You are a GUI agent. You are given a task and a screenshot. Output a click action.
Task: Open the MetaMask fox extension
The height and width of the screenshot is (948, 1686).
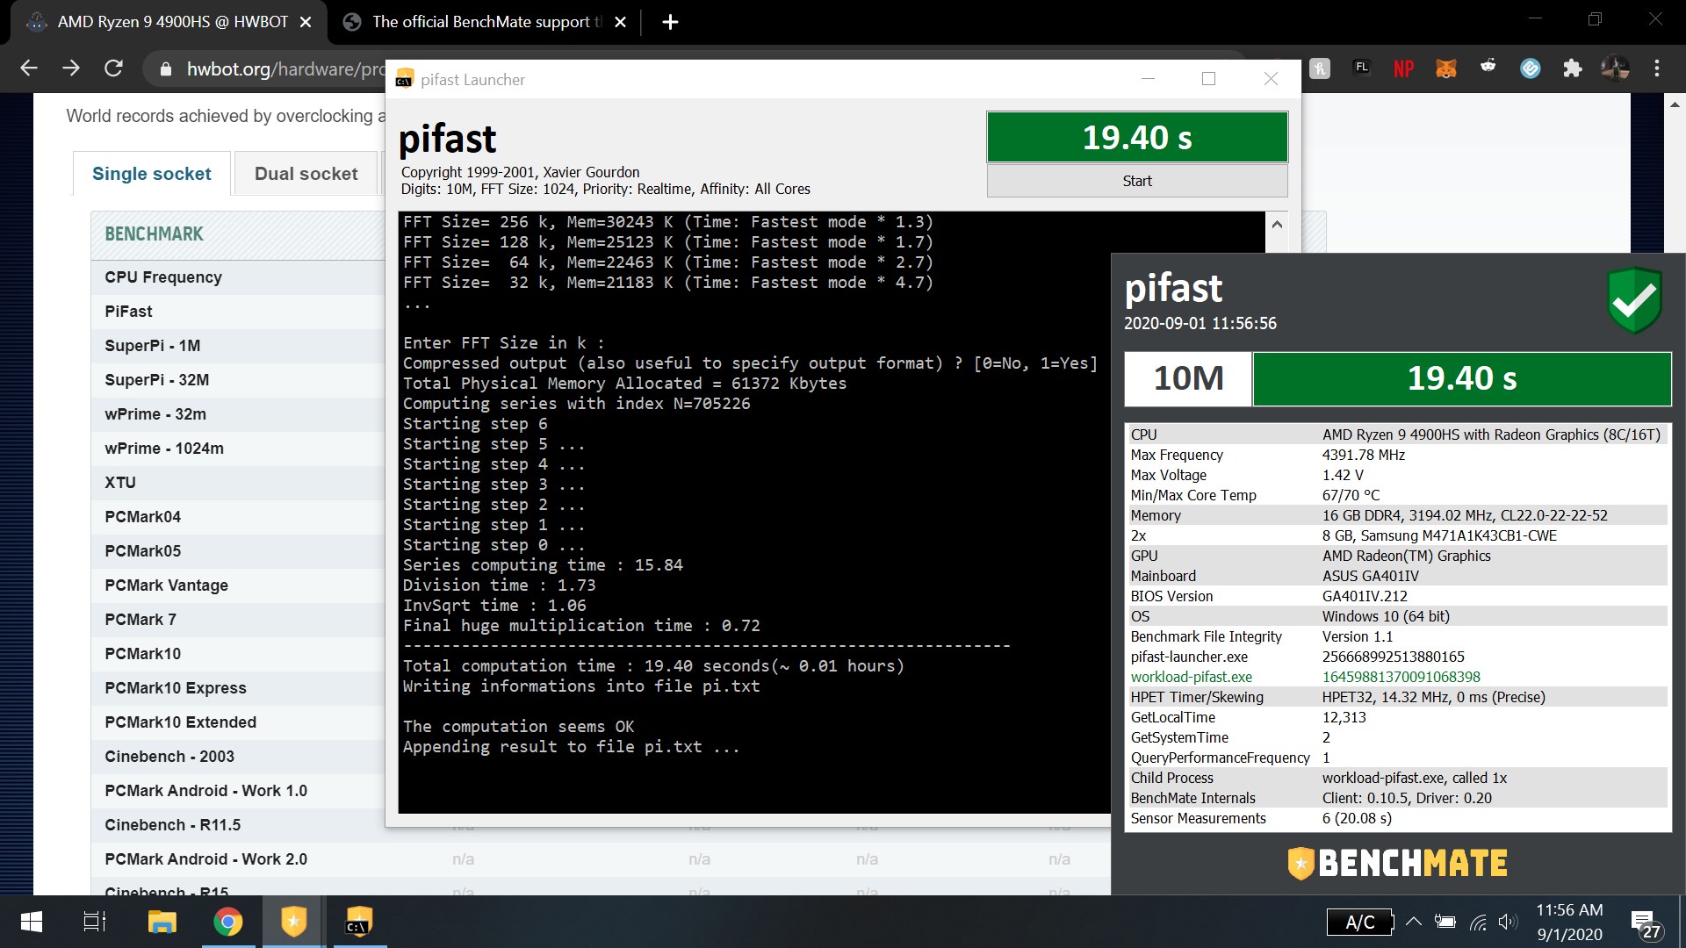[x=1446, y=68]
